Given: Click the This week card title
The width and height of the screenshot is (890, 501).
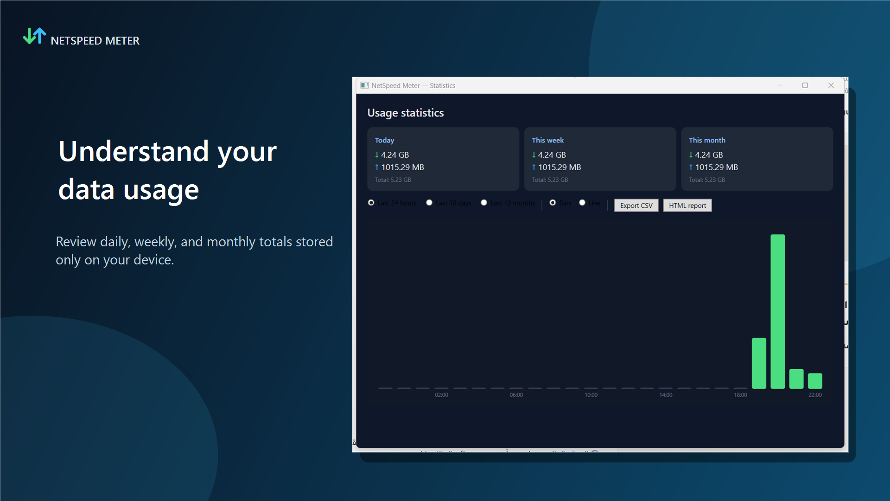Looking at the screenshot, I should pyautogui.click(x=547, y=140).
